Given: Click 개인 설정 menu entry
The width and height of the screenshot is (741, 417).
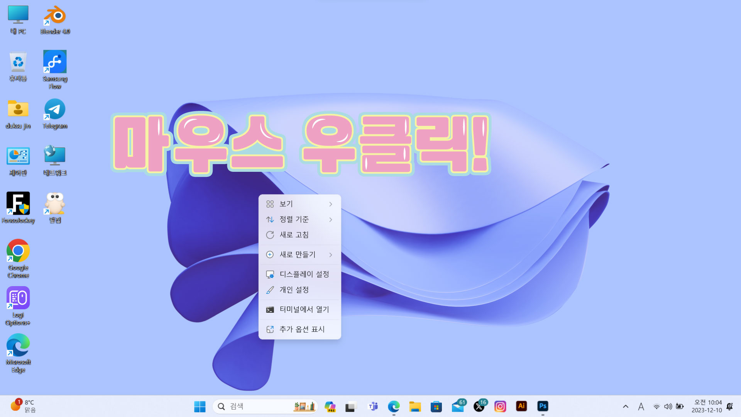Looking at the screenshot, I should 294,290.
